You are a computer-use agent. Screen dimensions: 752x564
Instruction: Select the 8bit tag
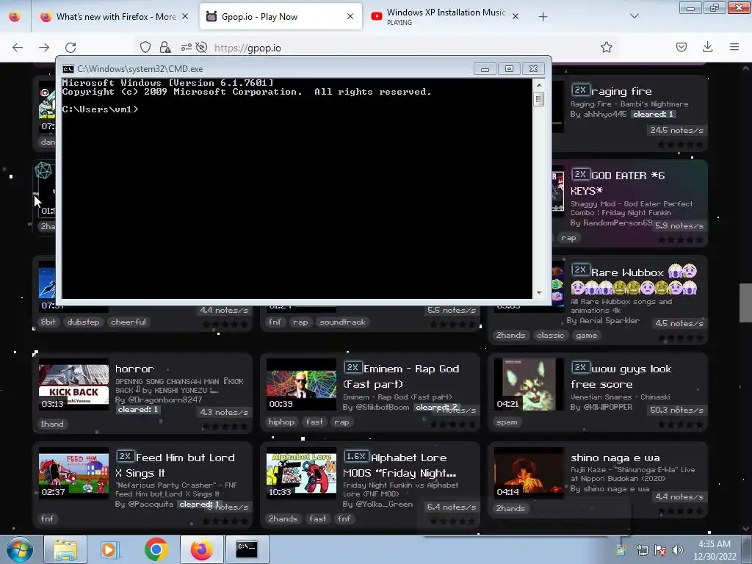point(48,322)
